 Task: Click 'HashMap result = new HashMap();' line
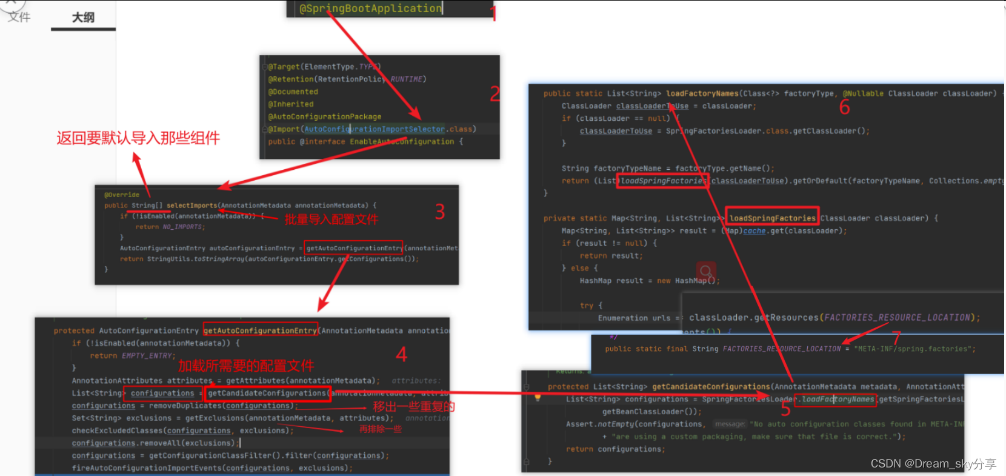650,281
